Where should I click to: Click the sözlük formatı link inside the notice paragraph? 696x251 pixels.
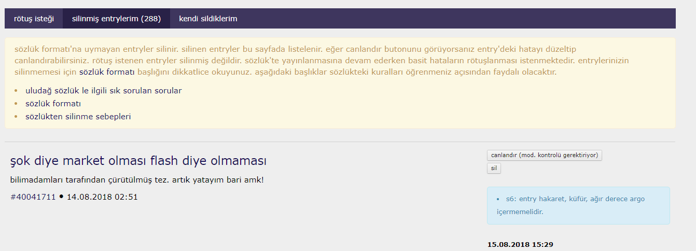[x=107, y=72]
